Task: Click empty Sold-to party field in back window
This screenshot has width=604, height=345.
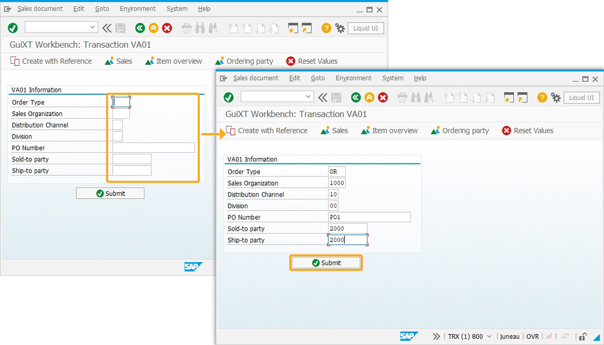Action: [x=132, y=159]
